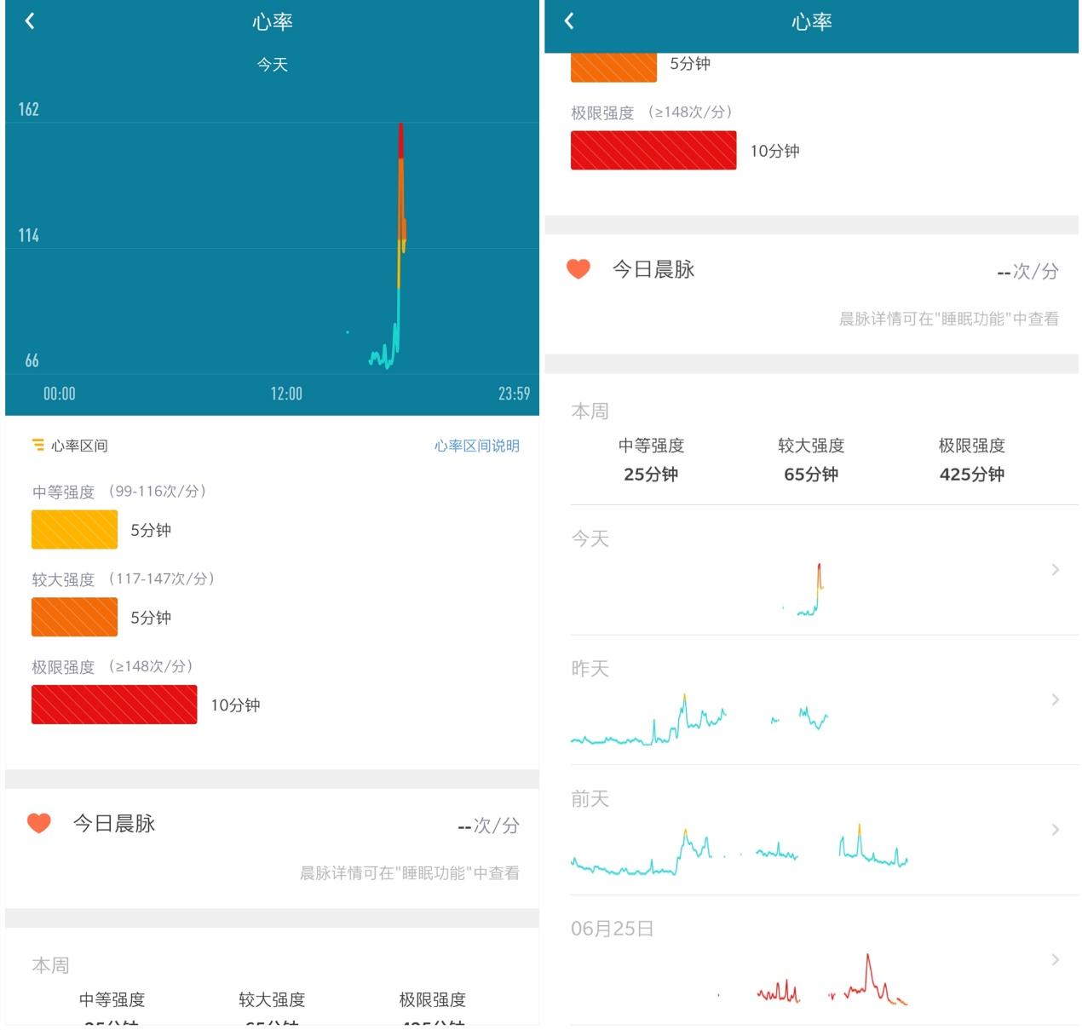The width and height of the screenshot is (1082, 1030).
Task: Click the 66 axis value
Action: coord(32,360)
